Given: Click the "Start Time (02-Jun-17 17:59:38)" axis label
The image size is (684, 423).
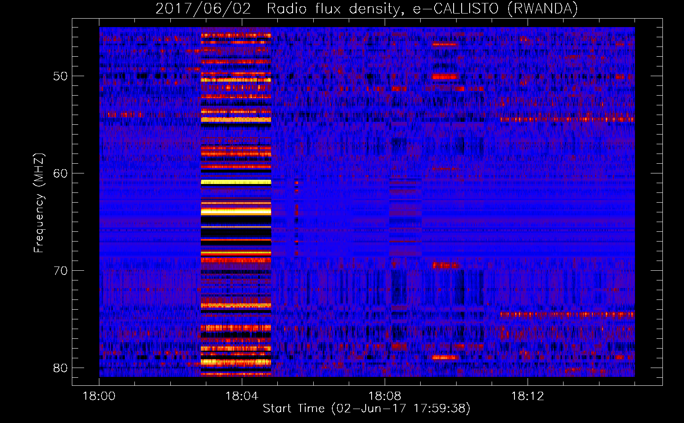Looking at the screenshot, I should coord(367,409).
